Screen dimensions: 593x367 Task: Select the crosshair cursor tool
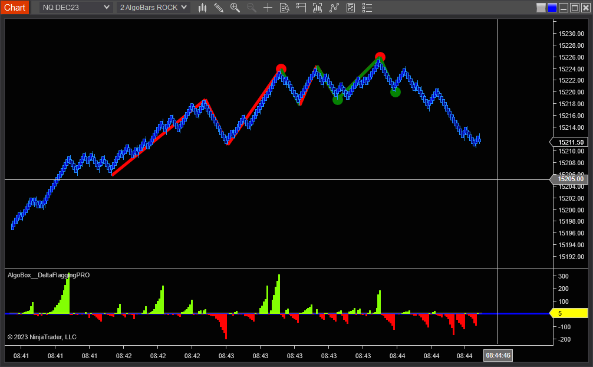tap(268, 8)
